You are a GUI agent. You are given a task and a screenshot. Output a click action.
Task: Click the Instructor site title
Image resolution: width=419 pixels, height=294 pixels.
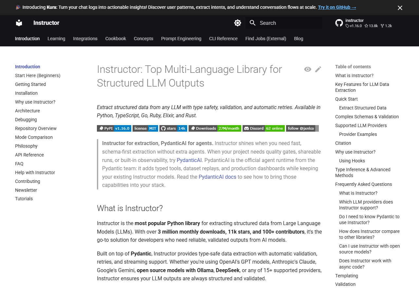[46, 23]
